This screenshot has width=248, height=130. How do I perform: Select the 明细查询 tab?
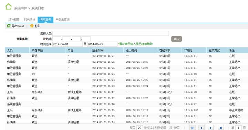[45, 20]
